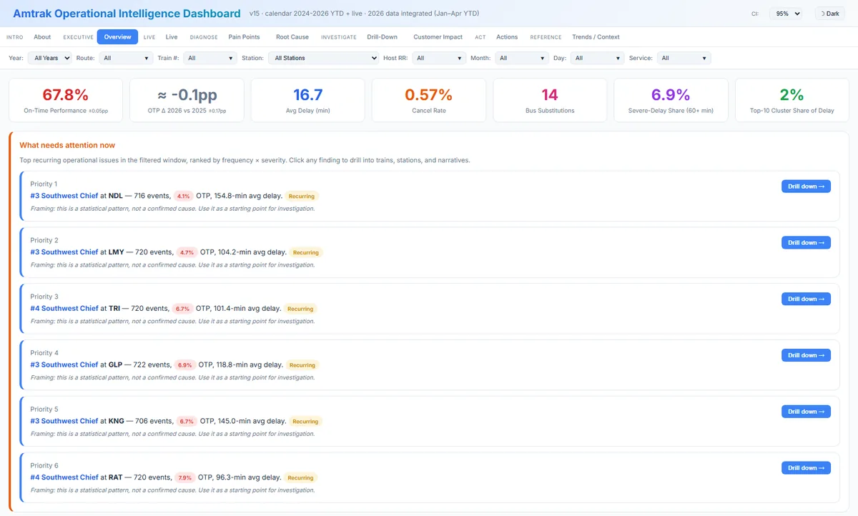Switch to the Live tab

(x=172, y=36)
